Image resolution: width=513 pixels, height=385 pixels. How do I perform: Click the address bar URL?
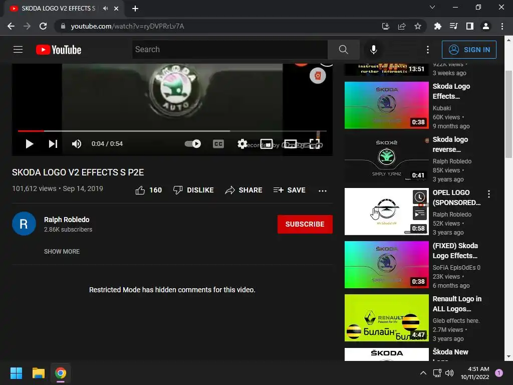[x=127, y=26]
